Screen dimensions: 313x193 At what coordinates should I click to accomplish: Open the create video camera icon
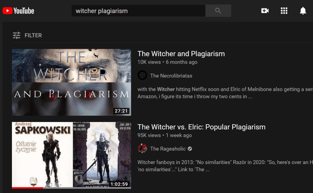tap(265, 11)
